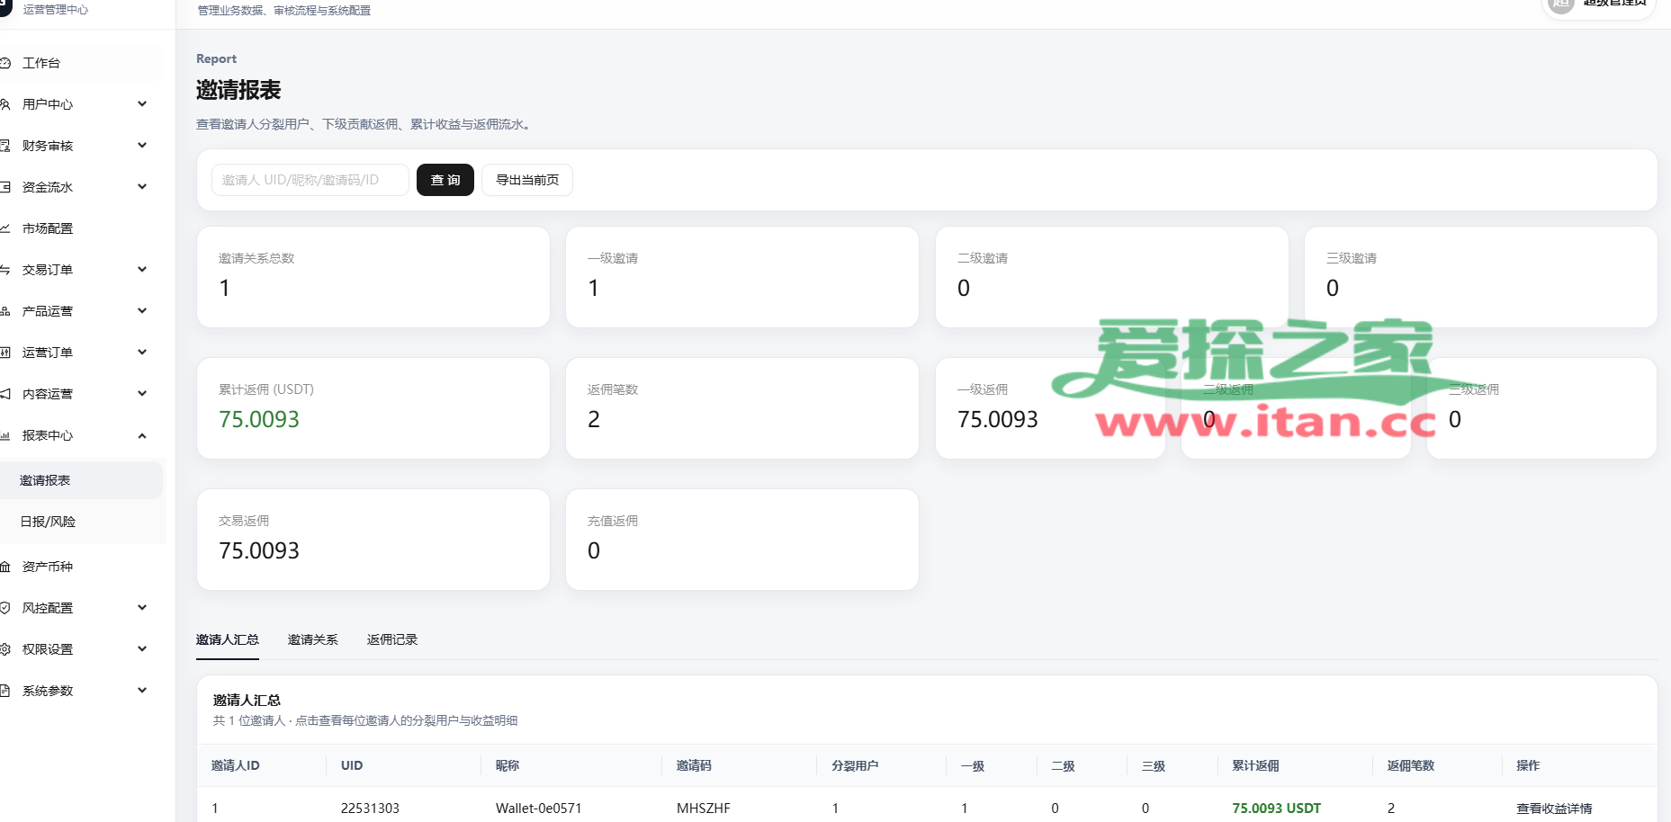Click the 二级邀请 stat card
The height and width of the screenshot is (822, 1671).
point(1112,277)
